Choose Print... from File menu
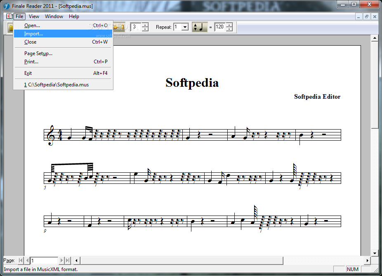This screenshot has width=382, height=276. [x=63, y=61]
